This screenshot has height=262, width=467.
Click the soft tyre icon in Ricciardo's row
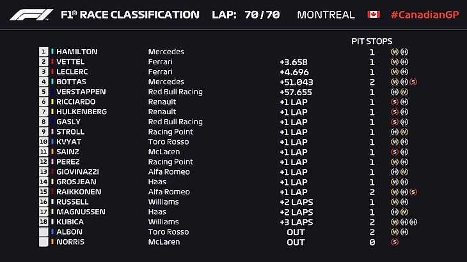(x=395, y=102)
